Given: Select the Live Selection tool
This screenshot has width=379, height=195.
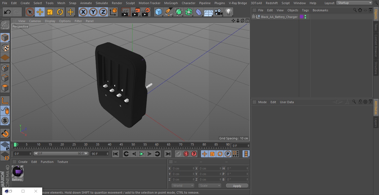Looking at the screenshot, I should pos(30,12).
